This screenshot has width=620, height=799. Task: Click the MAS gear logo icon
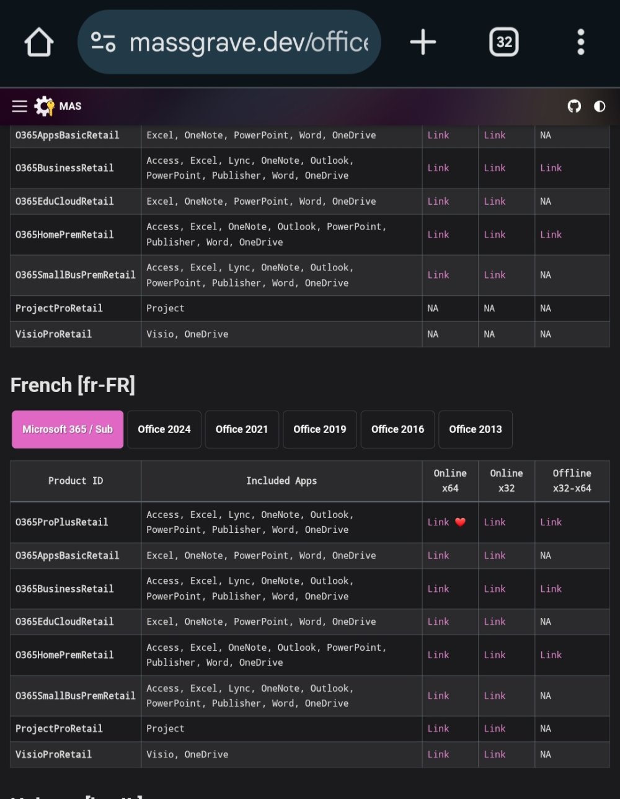[45, 106]
